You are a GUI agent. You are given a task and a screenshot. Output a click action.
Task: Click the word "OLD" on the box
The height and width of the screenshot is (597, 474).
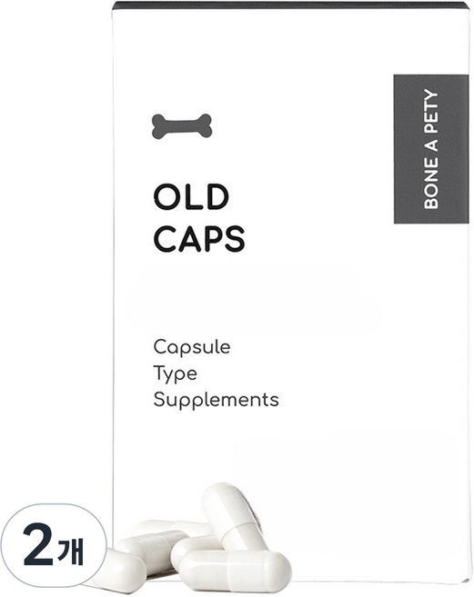pos(191,197)
